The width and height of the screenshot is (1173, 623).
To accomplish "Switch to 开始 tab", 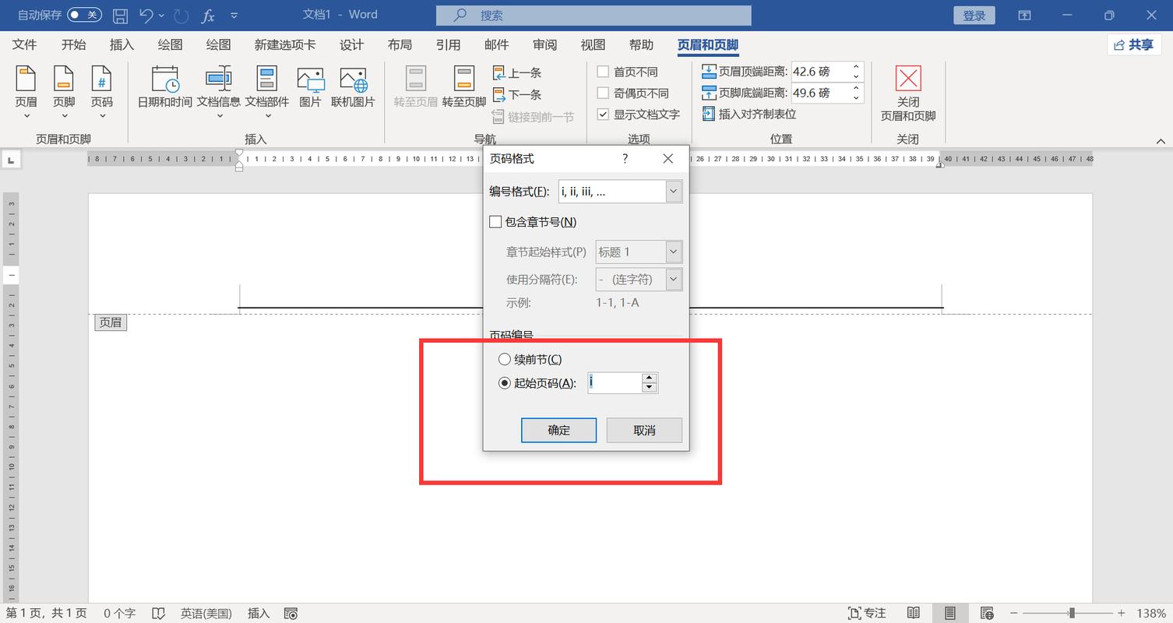I will 74,44.
